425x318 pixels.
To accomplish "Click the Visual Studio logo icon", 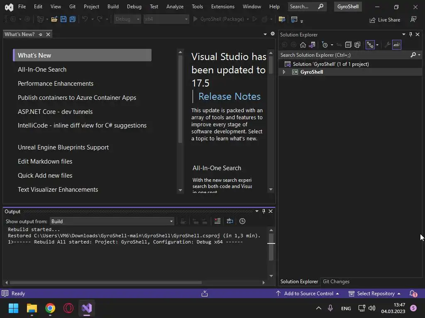I will pyautogui.click(x=9, y=7).
